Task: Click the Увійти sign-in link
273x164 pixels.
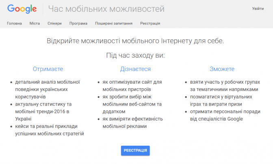Action: pos(258,9)
